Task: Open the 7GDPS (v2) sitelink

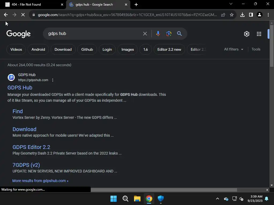Action: 26,165
